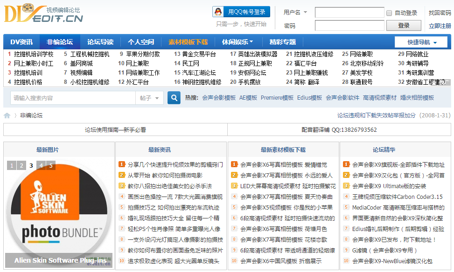Click hot search Premiere模板

pos(277,98)
